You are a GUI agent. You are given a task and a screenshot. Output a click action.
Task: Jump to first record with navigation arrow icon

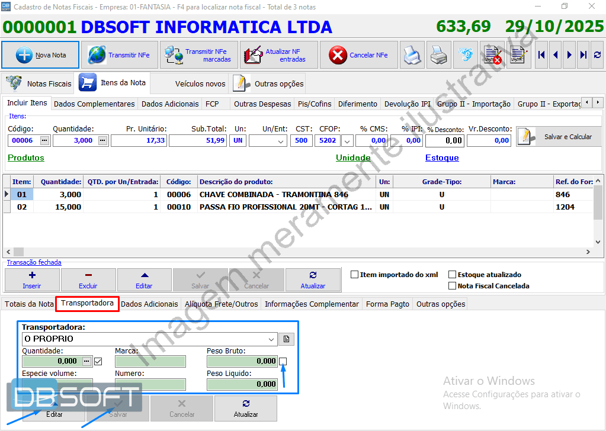pyautogui.click(x=540, y=55)
